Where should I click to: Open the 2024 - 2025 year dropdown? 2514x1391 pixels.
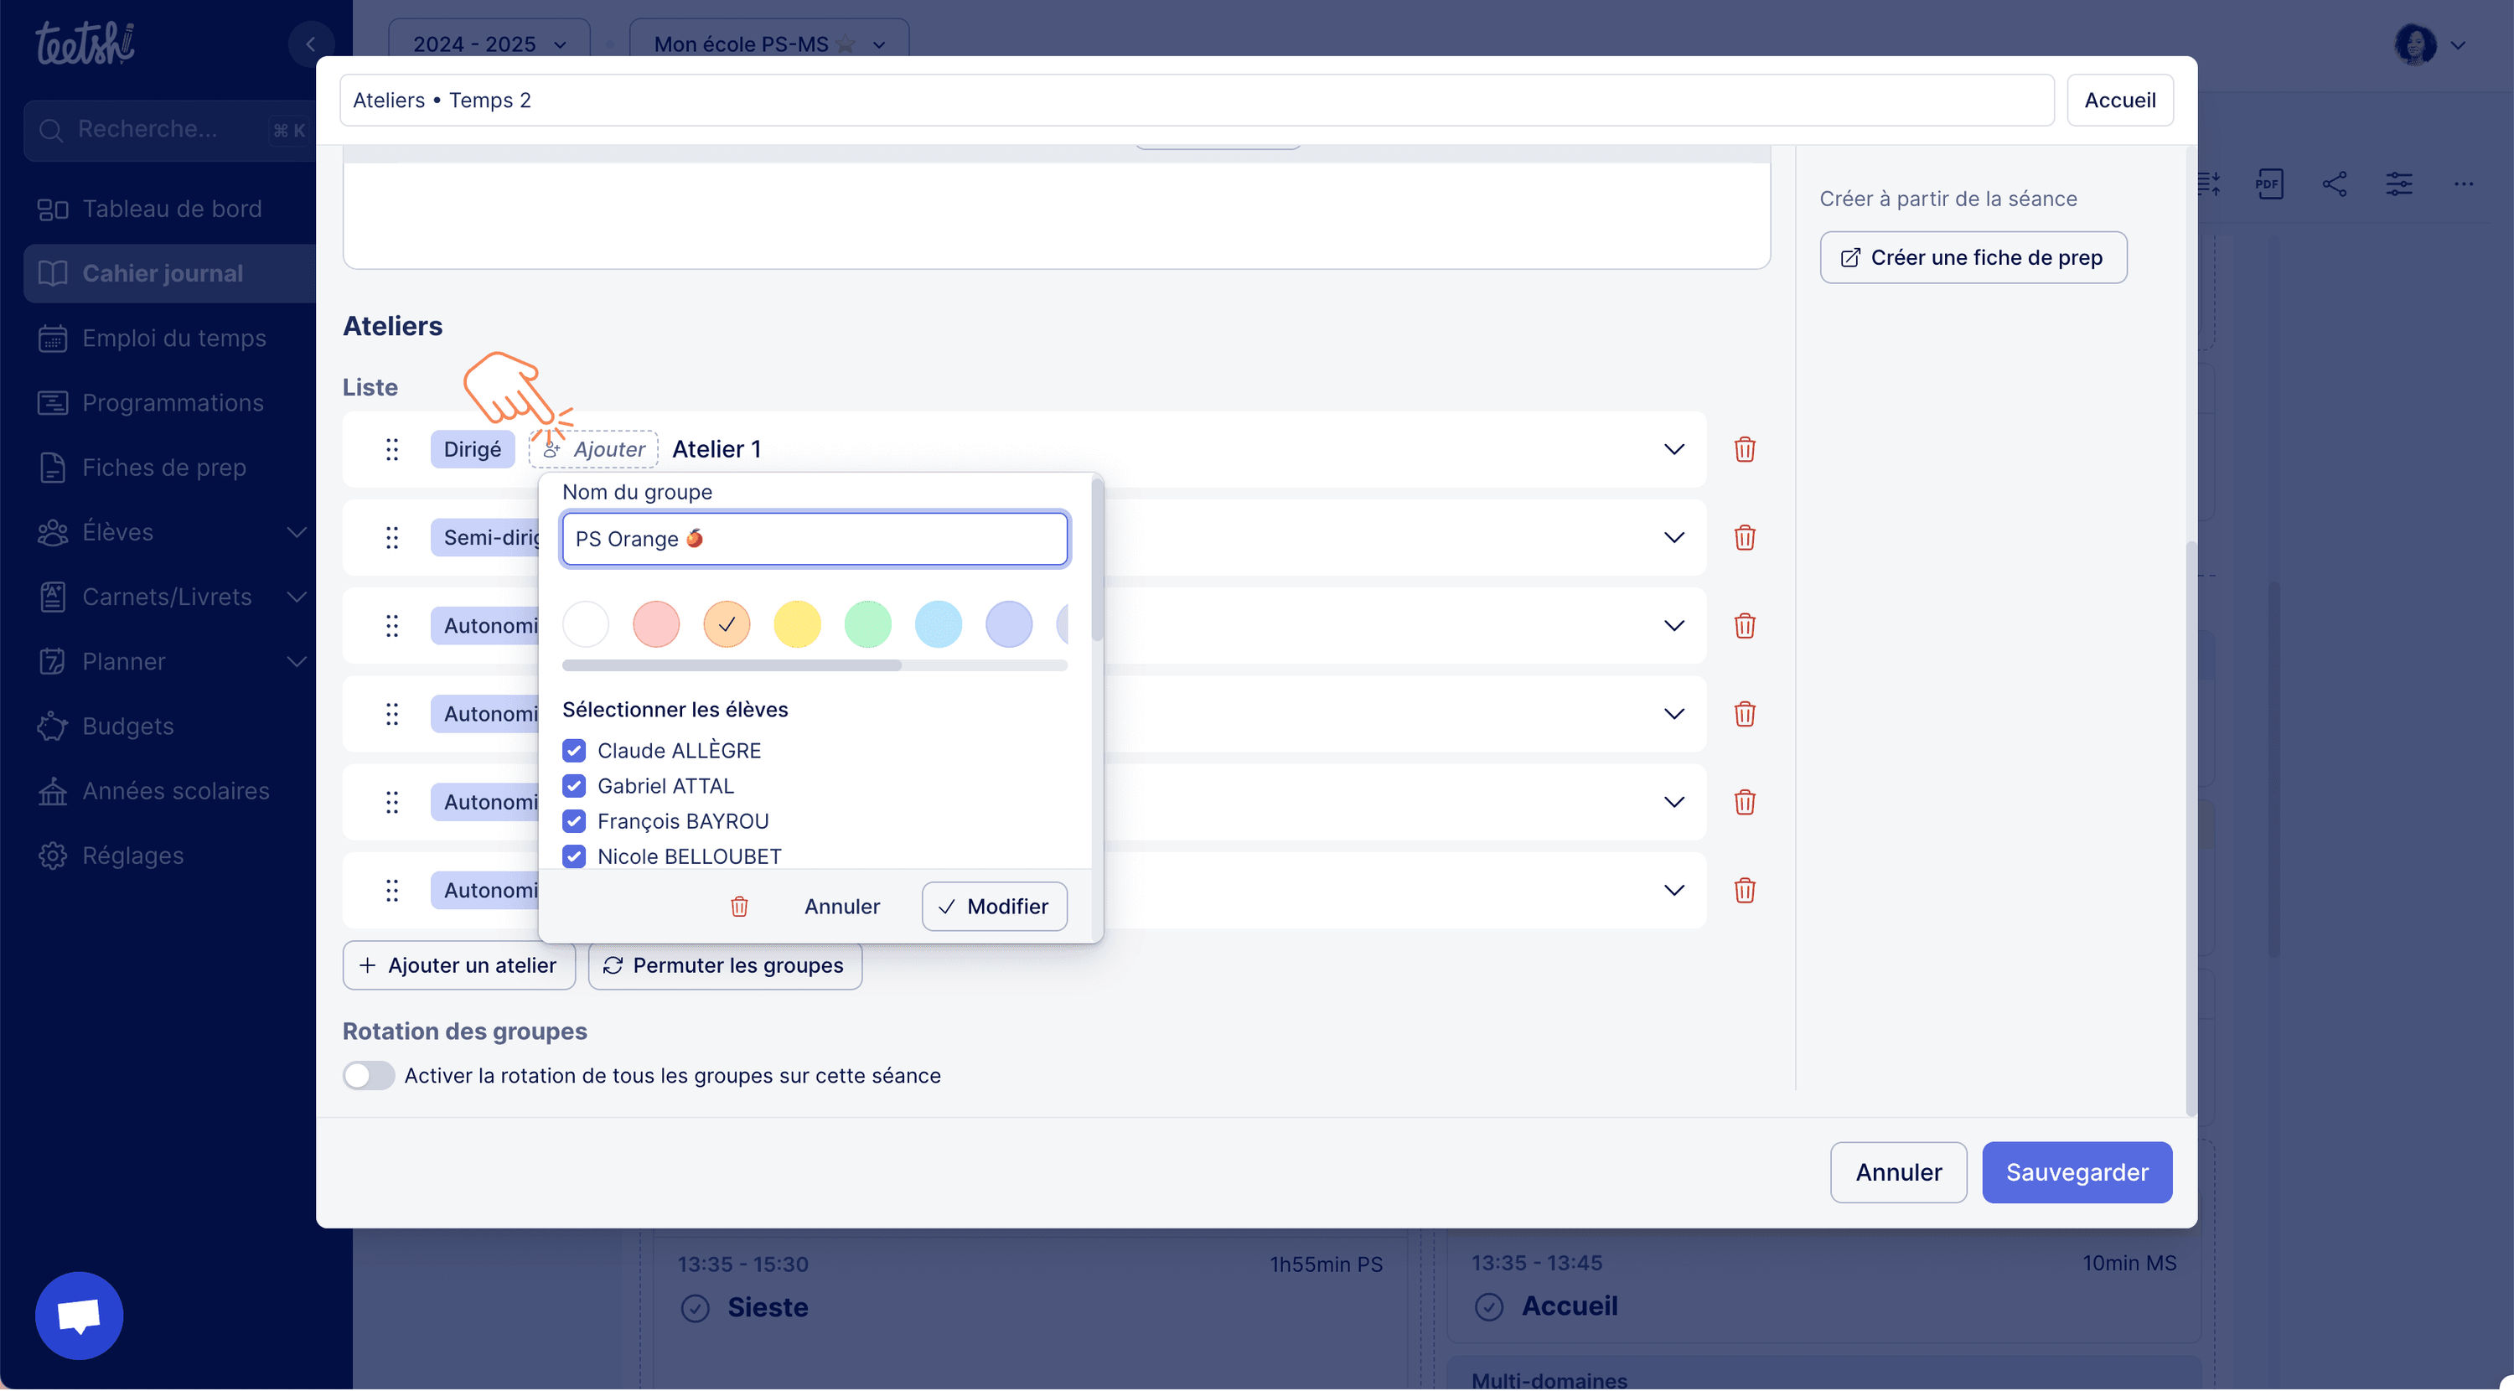[x=489, y=44]
